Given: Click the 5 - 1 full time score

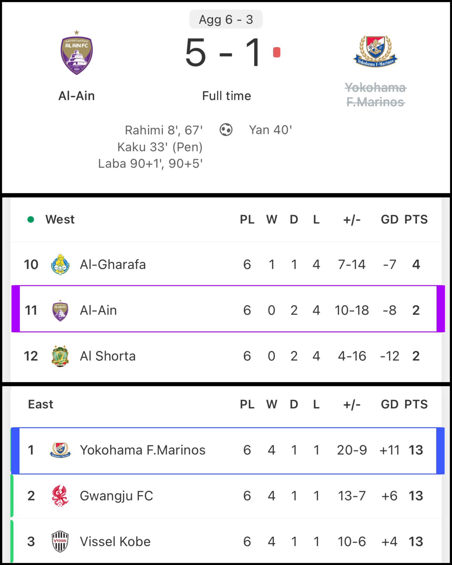Looking at the screenshot, I should (223, 52).
